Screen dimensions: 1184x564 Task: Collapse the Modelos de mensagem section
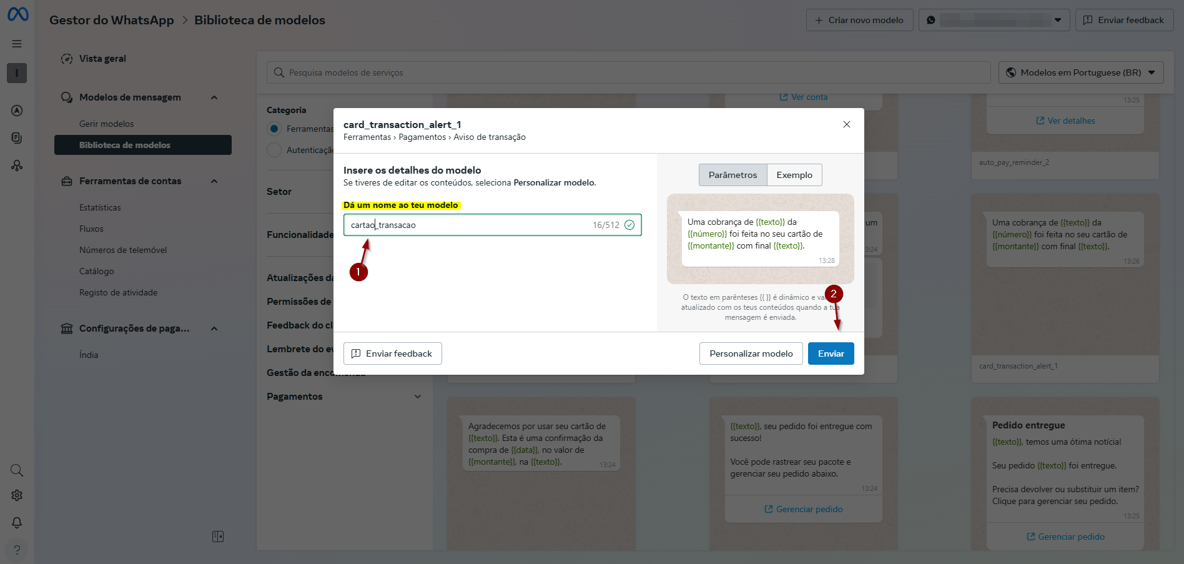(x=214, y=97)
